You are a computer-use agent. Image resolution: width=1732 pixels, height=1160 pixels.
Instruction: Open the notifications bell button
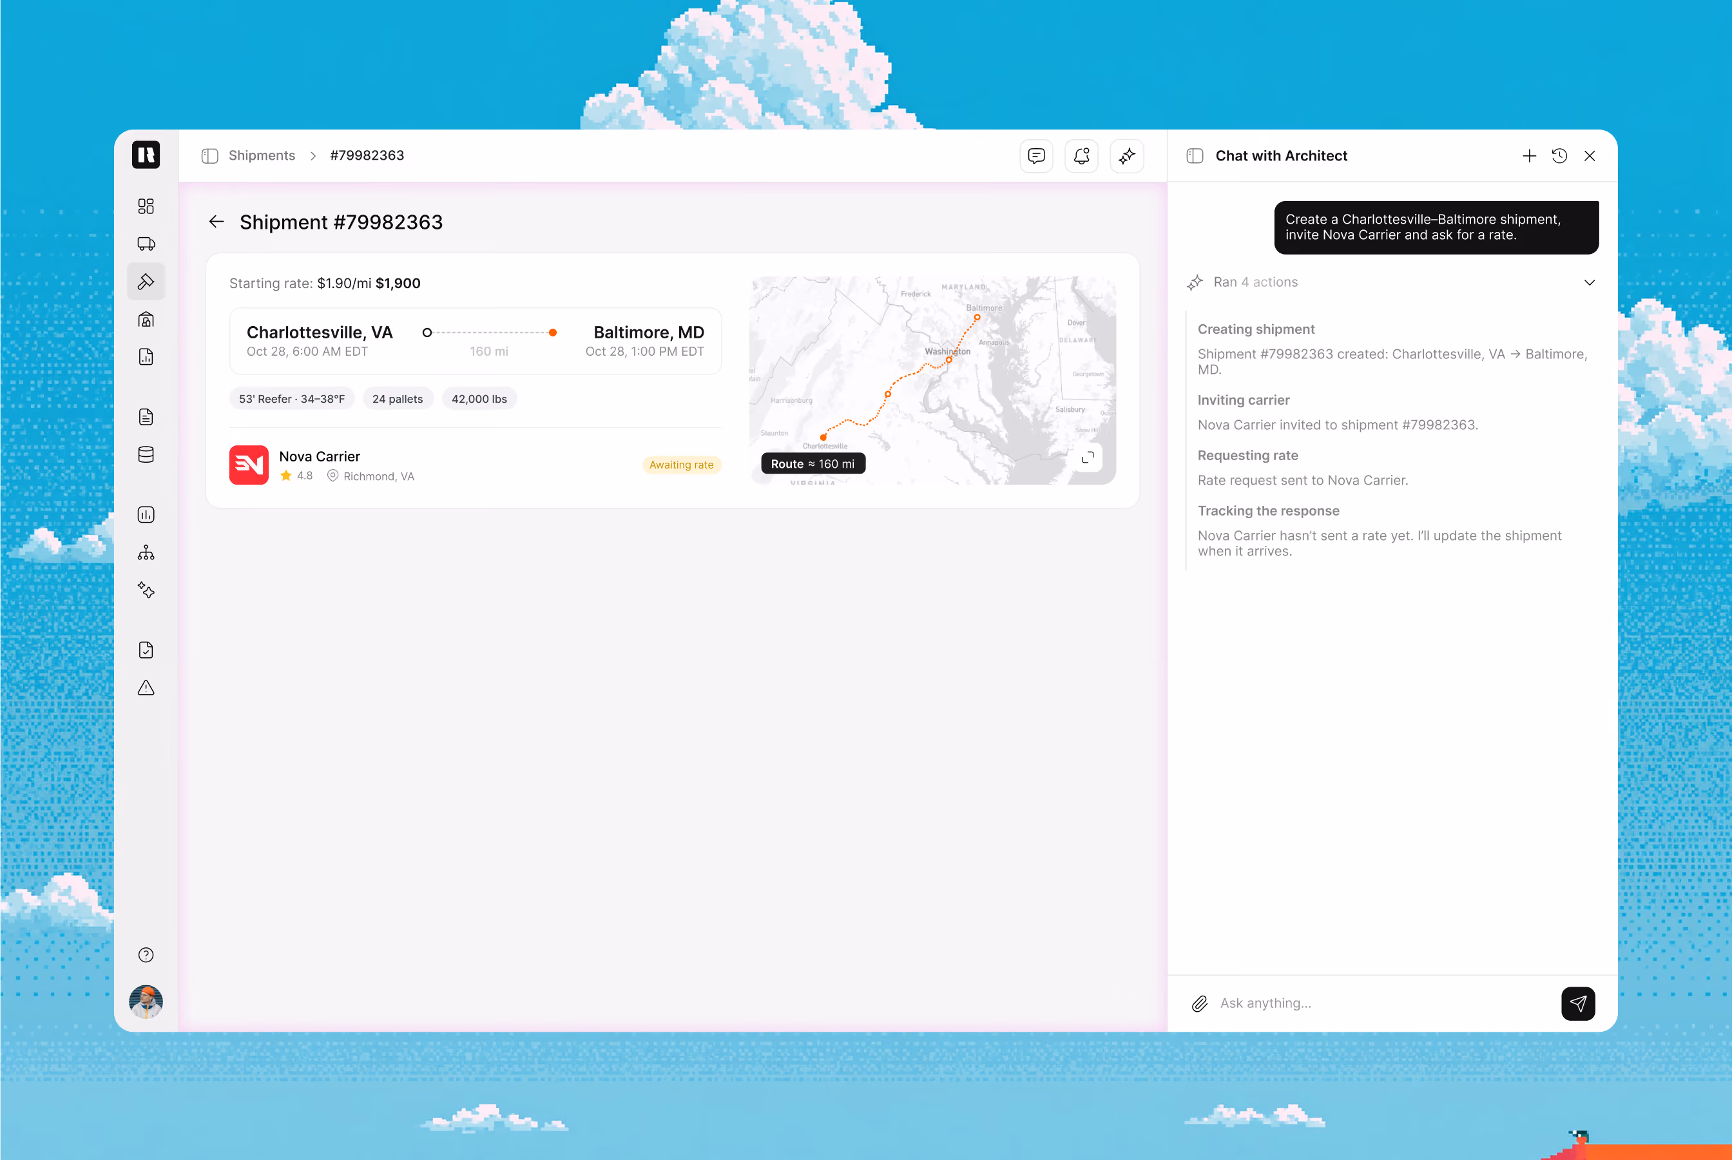tap(1081, 156)
